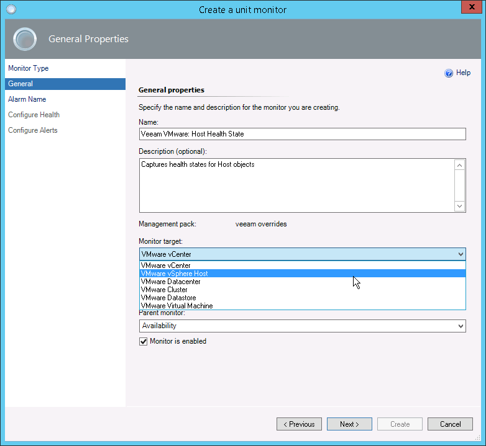Go to Monitor Type wizard step
This screenshot has height=446, width=486.
click(28, 68)
